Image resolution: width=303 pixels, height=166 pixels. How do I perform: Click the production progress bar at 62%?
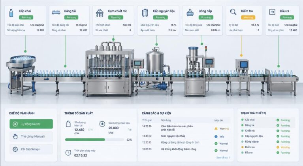(94, 140)
